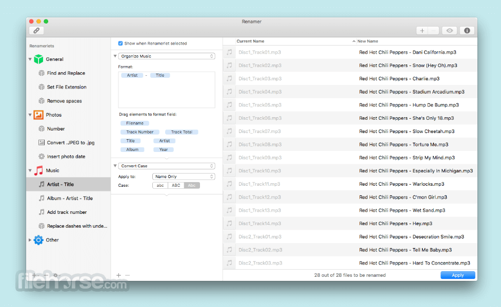The width and height of the screenshot is (501, 307).
Task: Click the Year element token
Action: tap(163, 149)
